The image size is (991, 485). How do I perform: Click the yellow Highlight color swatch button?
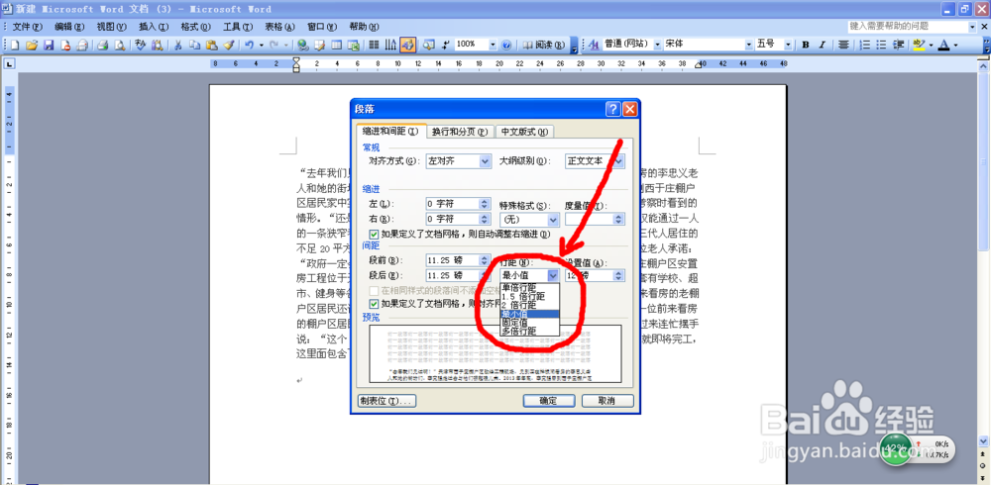(x=918, y=45)
